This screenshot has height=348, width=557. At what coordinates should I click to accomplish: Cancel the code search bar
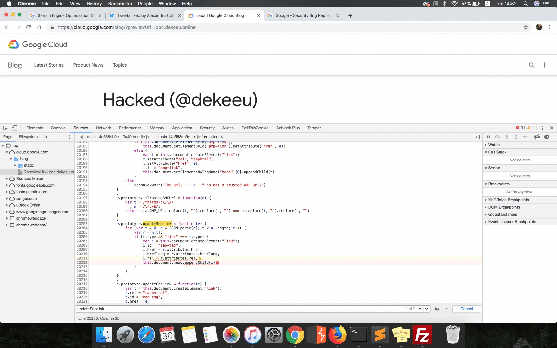tap(466, 309)
